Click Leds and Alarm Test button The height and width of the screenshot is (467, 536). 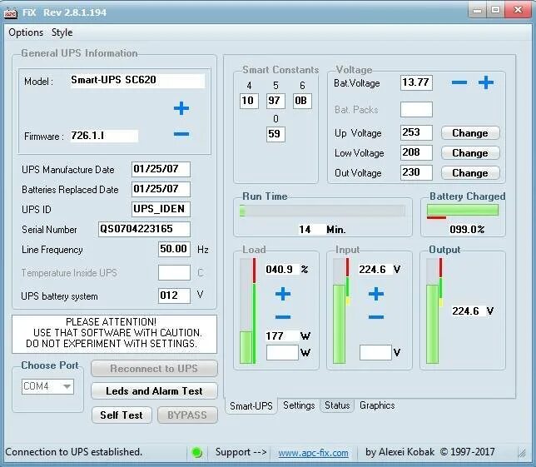pyautogui.click(x=154, y=390)
